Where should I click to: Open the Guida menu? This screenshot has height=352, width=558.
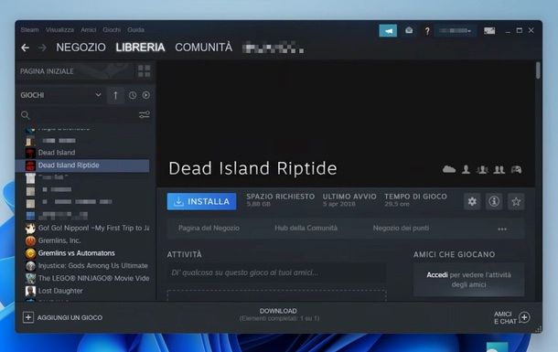[135, 30]
